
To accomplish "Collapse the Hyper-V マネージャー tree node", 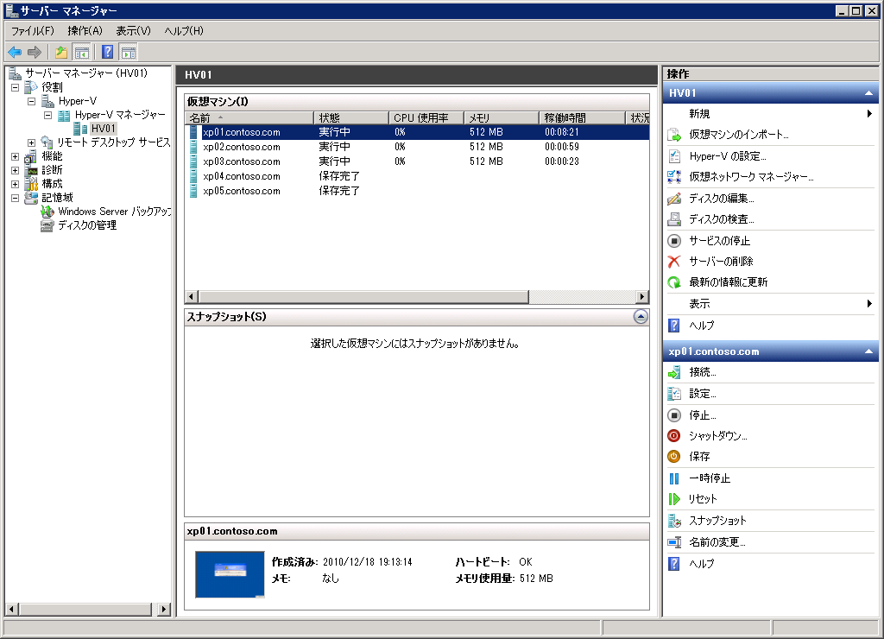I will click(48, 115).
